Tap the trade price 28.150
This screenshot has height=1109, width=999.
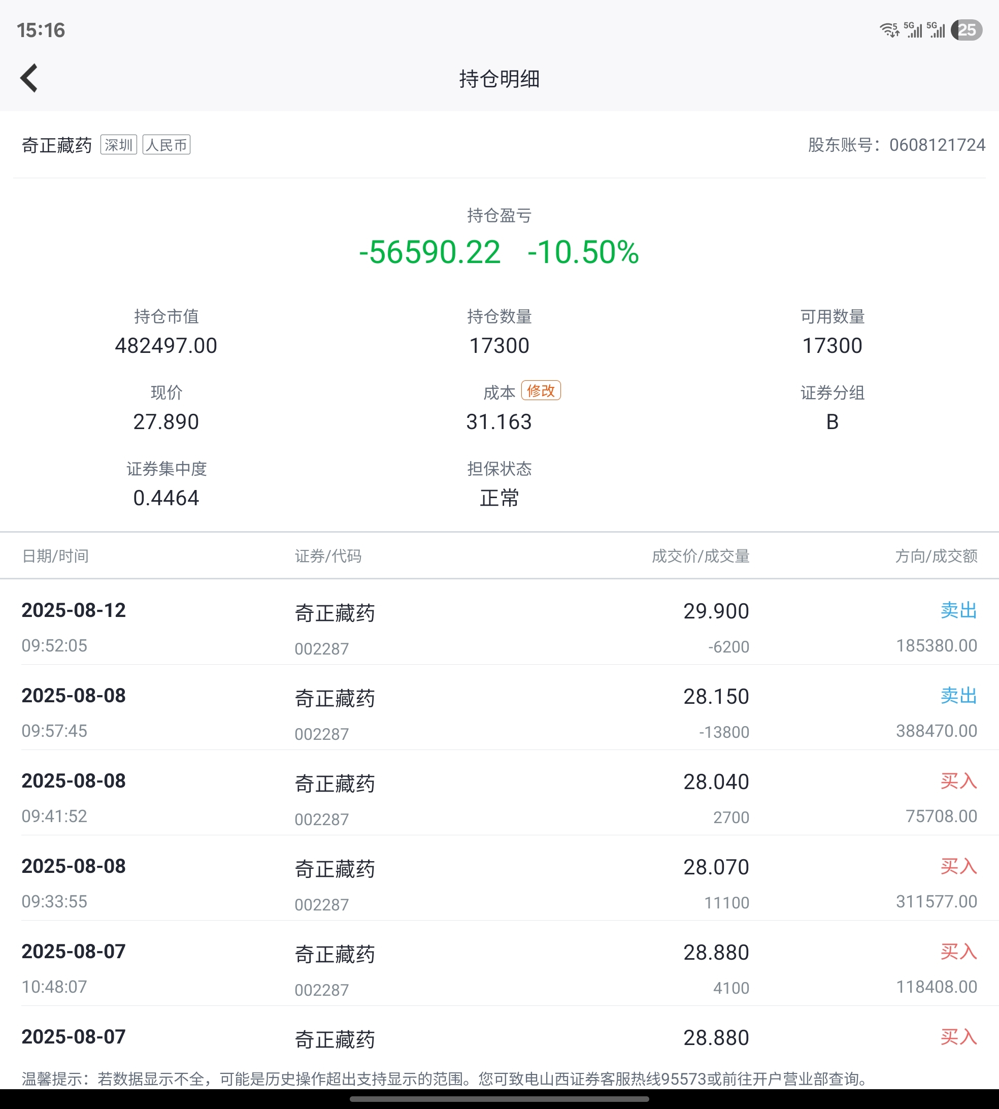pos(716,696)
